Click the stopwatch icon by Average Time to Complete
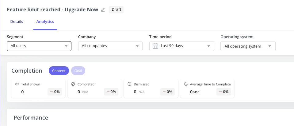 coord(185,84)
